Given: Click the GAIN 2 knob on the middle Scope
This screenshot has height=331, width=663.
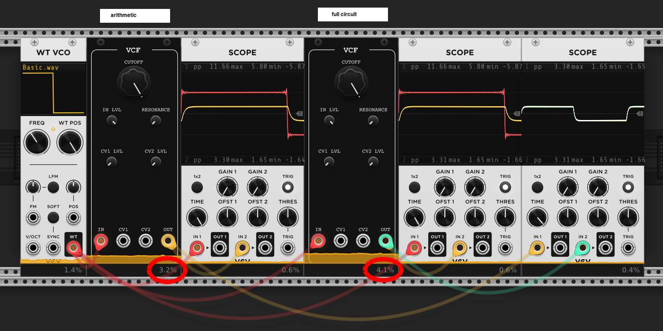Looking at the screenshot, I should point(475,187).
